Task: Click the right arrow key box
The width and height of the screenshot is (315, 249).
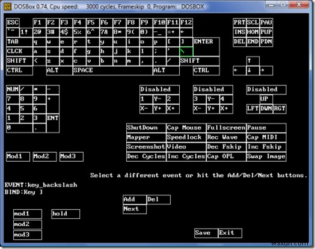Action: click(266, 70)
